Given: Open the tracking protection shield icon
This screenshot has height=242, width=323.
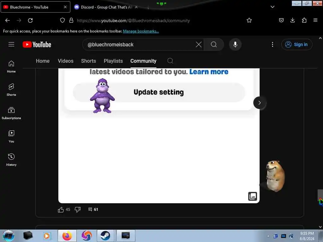Looking at the screenshot, I should point(62,20).
